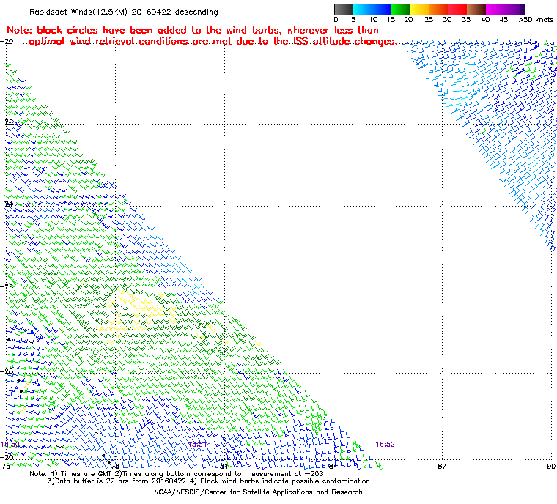The height and width of the screenshot is (504, 557).
Task: Click the '25' label under the color scale
Action: [x=429, y=20]
